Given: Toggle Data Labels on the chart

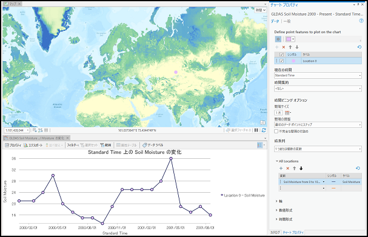Looking at the screenshot, I should tap(153, 145).
